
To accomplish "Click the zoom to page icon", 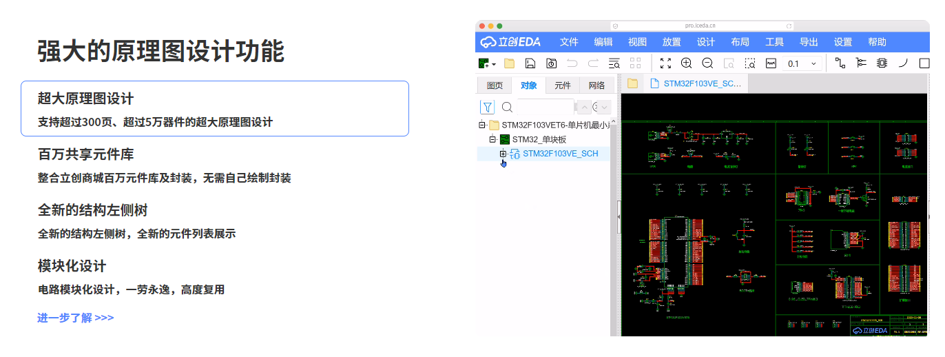I will coord(729,63).
